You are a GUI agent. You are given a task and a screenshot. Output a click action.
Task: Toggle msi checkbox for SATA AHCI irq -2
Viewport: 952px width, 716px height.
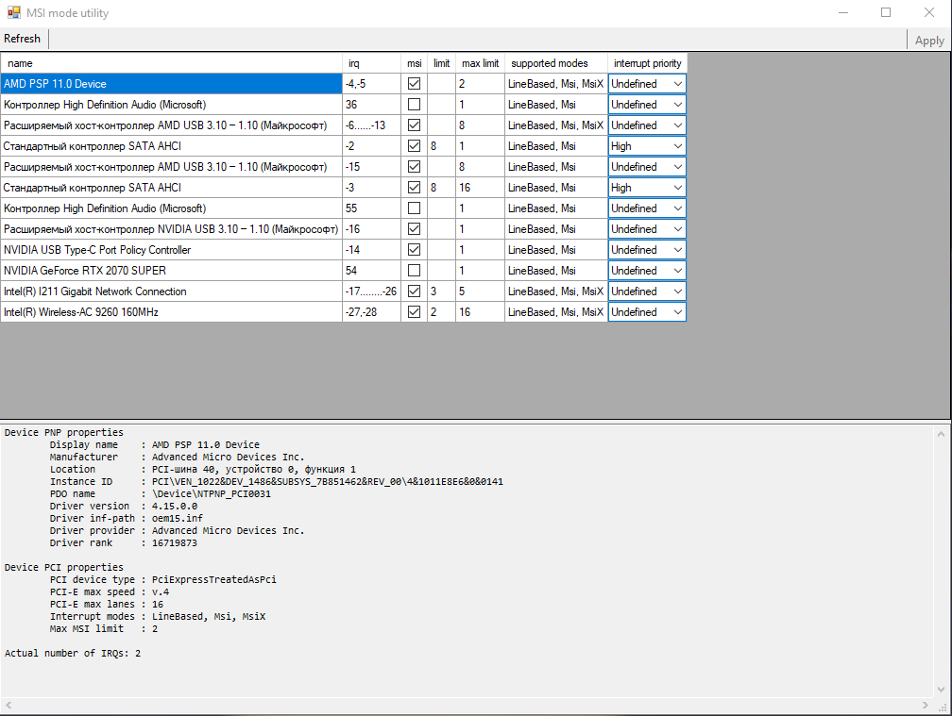(414, 146)
